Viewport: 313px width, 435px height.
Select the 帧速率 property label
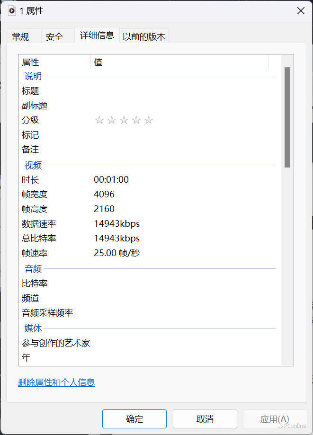point(35,253)
